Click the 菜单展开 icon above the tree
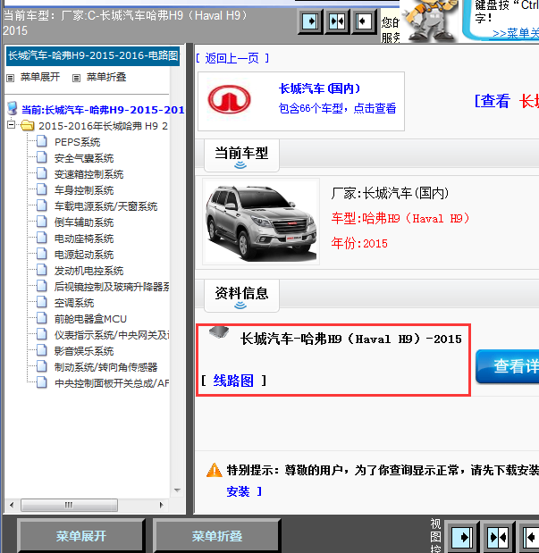 [x=11, y=78]
